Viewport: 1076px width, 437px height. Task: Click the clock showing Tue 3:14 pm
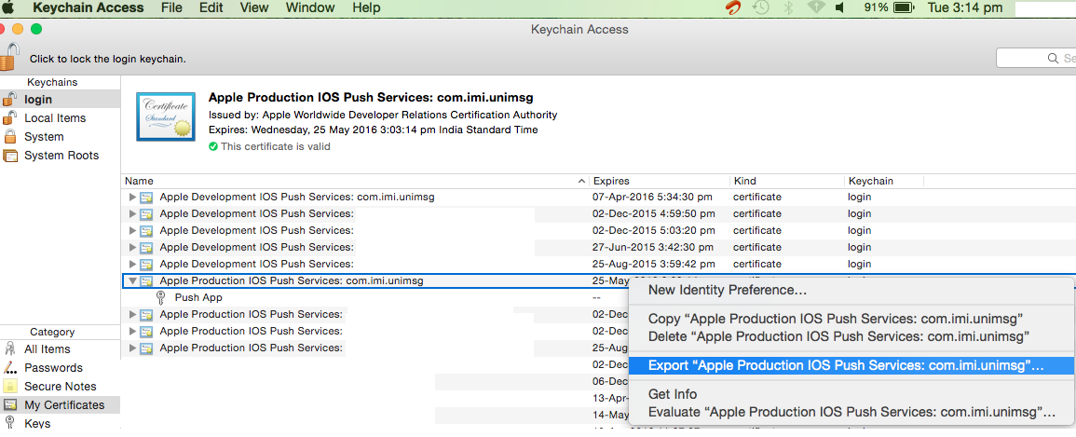(964, 8)
